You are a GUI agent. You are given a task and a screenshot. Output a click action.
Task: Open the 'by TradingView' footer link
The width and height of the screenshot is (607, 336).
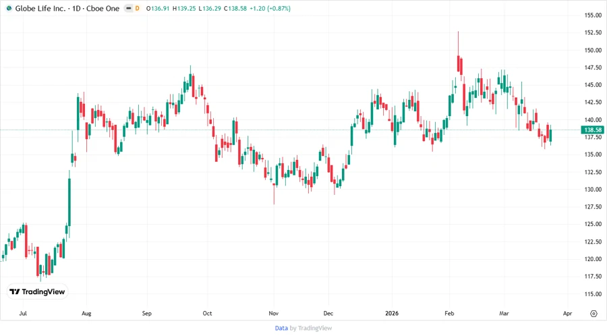tap(311, 328)
